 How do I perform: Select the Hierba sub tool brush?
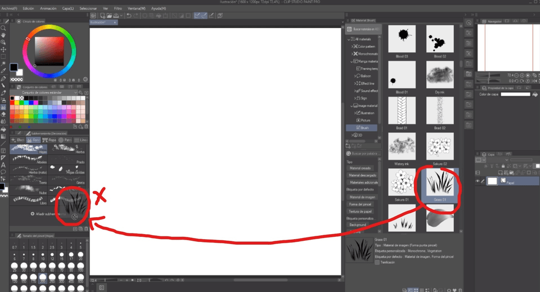point(66,149)
